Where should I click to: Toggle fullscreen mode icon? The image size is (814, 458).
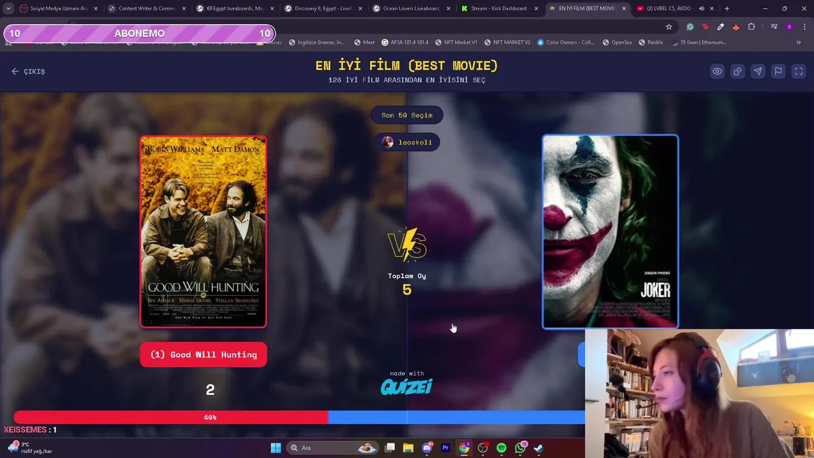click(799, 71)
